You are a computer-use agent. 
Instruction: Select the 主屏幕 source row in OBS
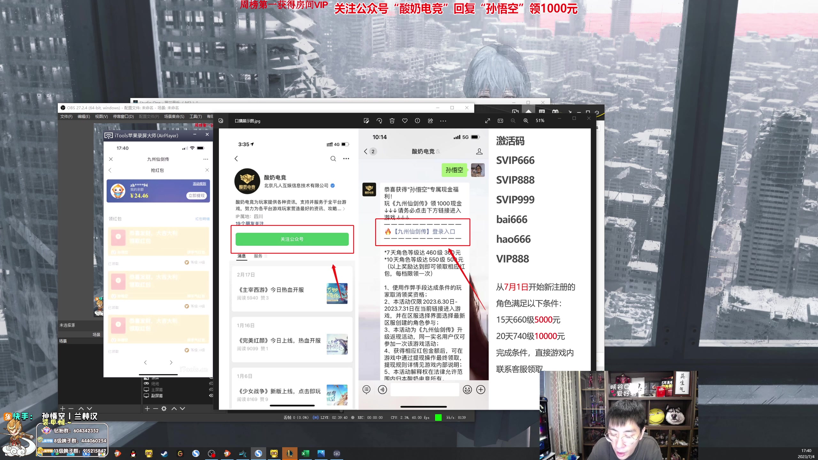[178, 390]
